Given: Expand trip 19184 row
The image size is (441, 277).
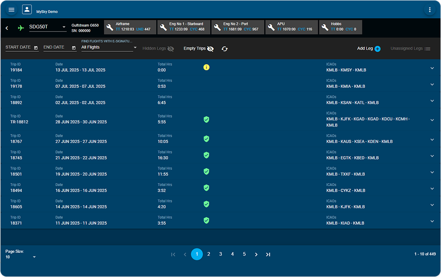Looking at the screenshot, I should tap(432, 68).
